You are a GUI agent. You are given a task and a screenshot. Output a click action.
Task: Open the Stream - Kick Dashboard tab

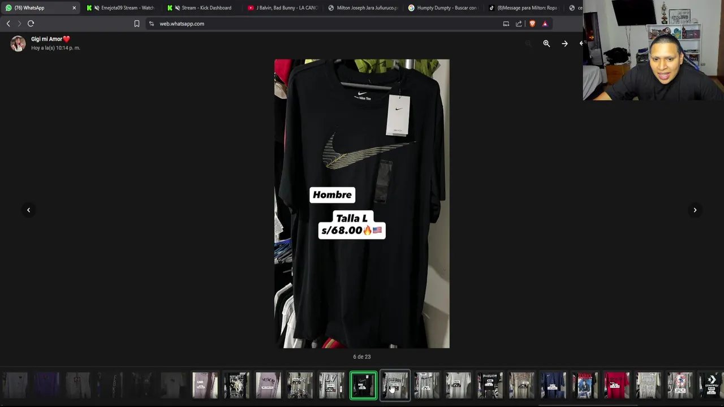coord(201,8)
